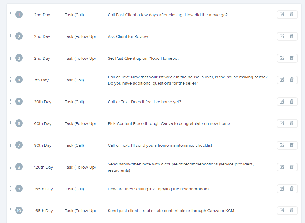Delete the 7th Day call step
This screenshot has width=305, height=223.
292,80
